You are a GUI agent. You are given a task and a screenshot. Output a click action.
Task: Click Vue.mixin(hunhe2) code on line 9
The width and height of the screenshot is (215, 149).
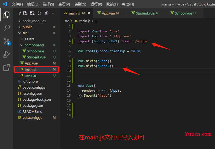(96, 66)
